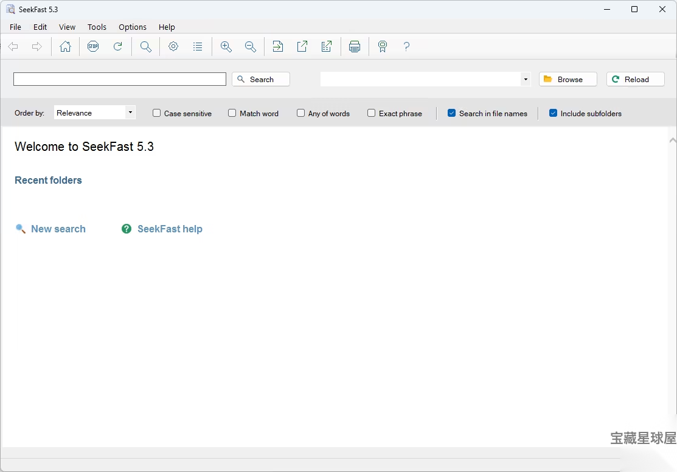This screenshot has height=472, width=677.
Task: Open the Help menu
Action: (167, 27)
